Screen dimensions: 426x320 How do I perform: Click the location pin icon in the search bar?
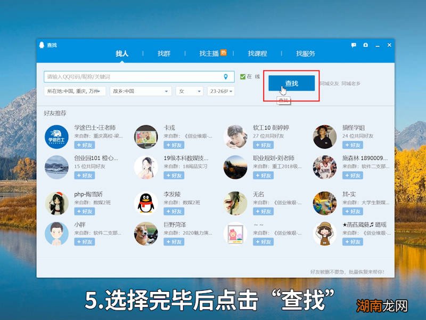[x=226, y=76]
